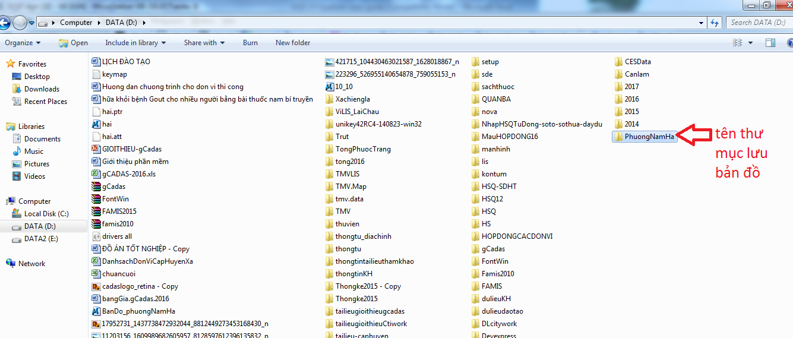
Task: Expand the Include in library dropdown
Action: click(135, 43)
